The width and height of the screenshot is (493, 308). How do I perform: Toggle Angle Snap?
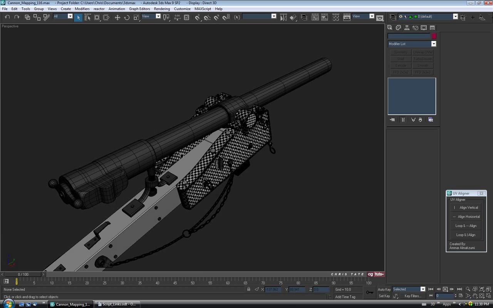click(x=207, y=17)
